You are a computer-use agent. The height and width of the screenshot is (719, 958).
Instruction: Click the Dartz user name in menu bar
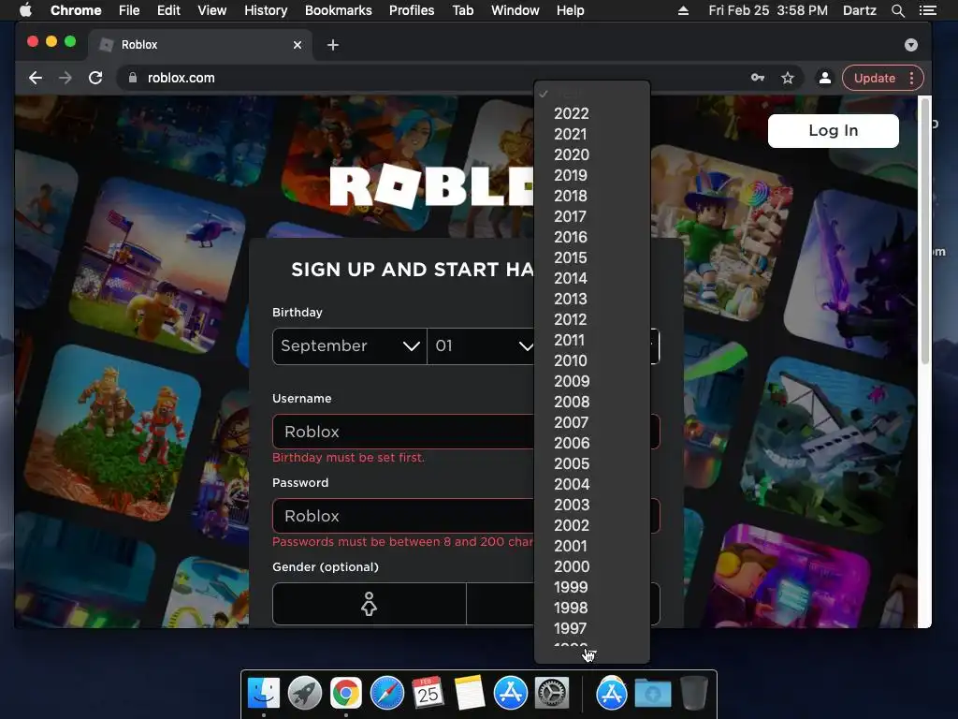coord(859,10)
